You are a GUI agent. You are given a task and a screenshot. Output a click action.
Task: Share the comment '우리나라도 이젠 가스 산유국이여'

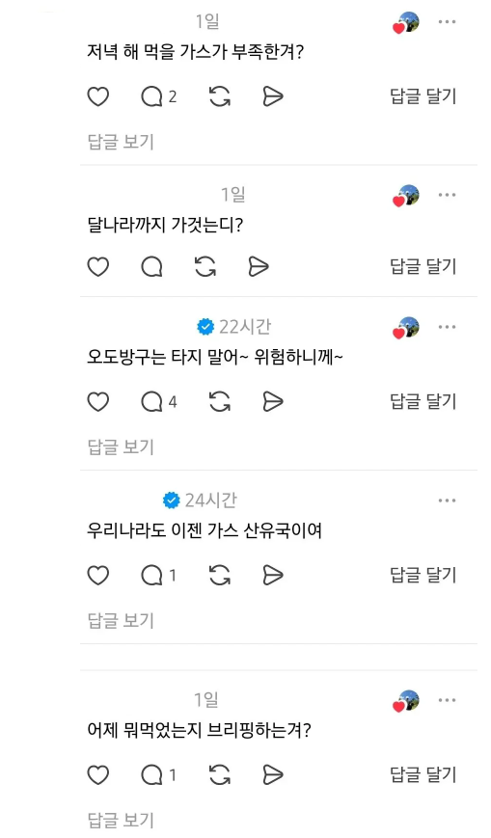pyautogui.click(x=273, y=576)
